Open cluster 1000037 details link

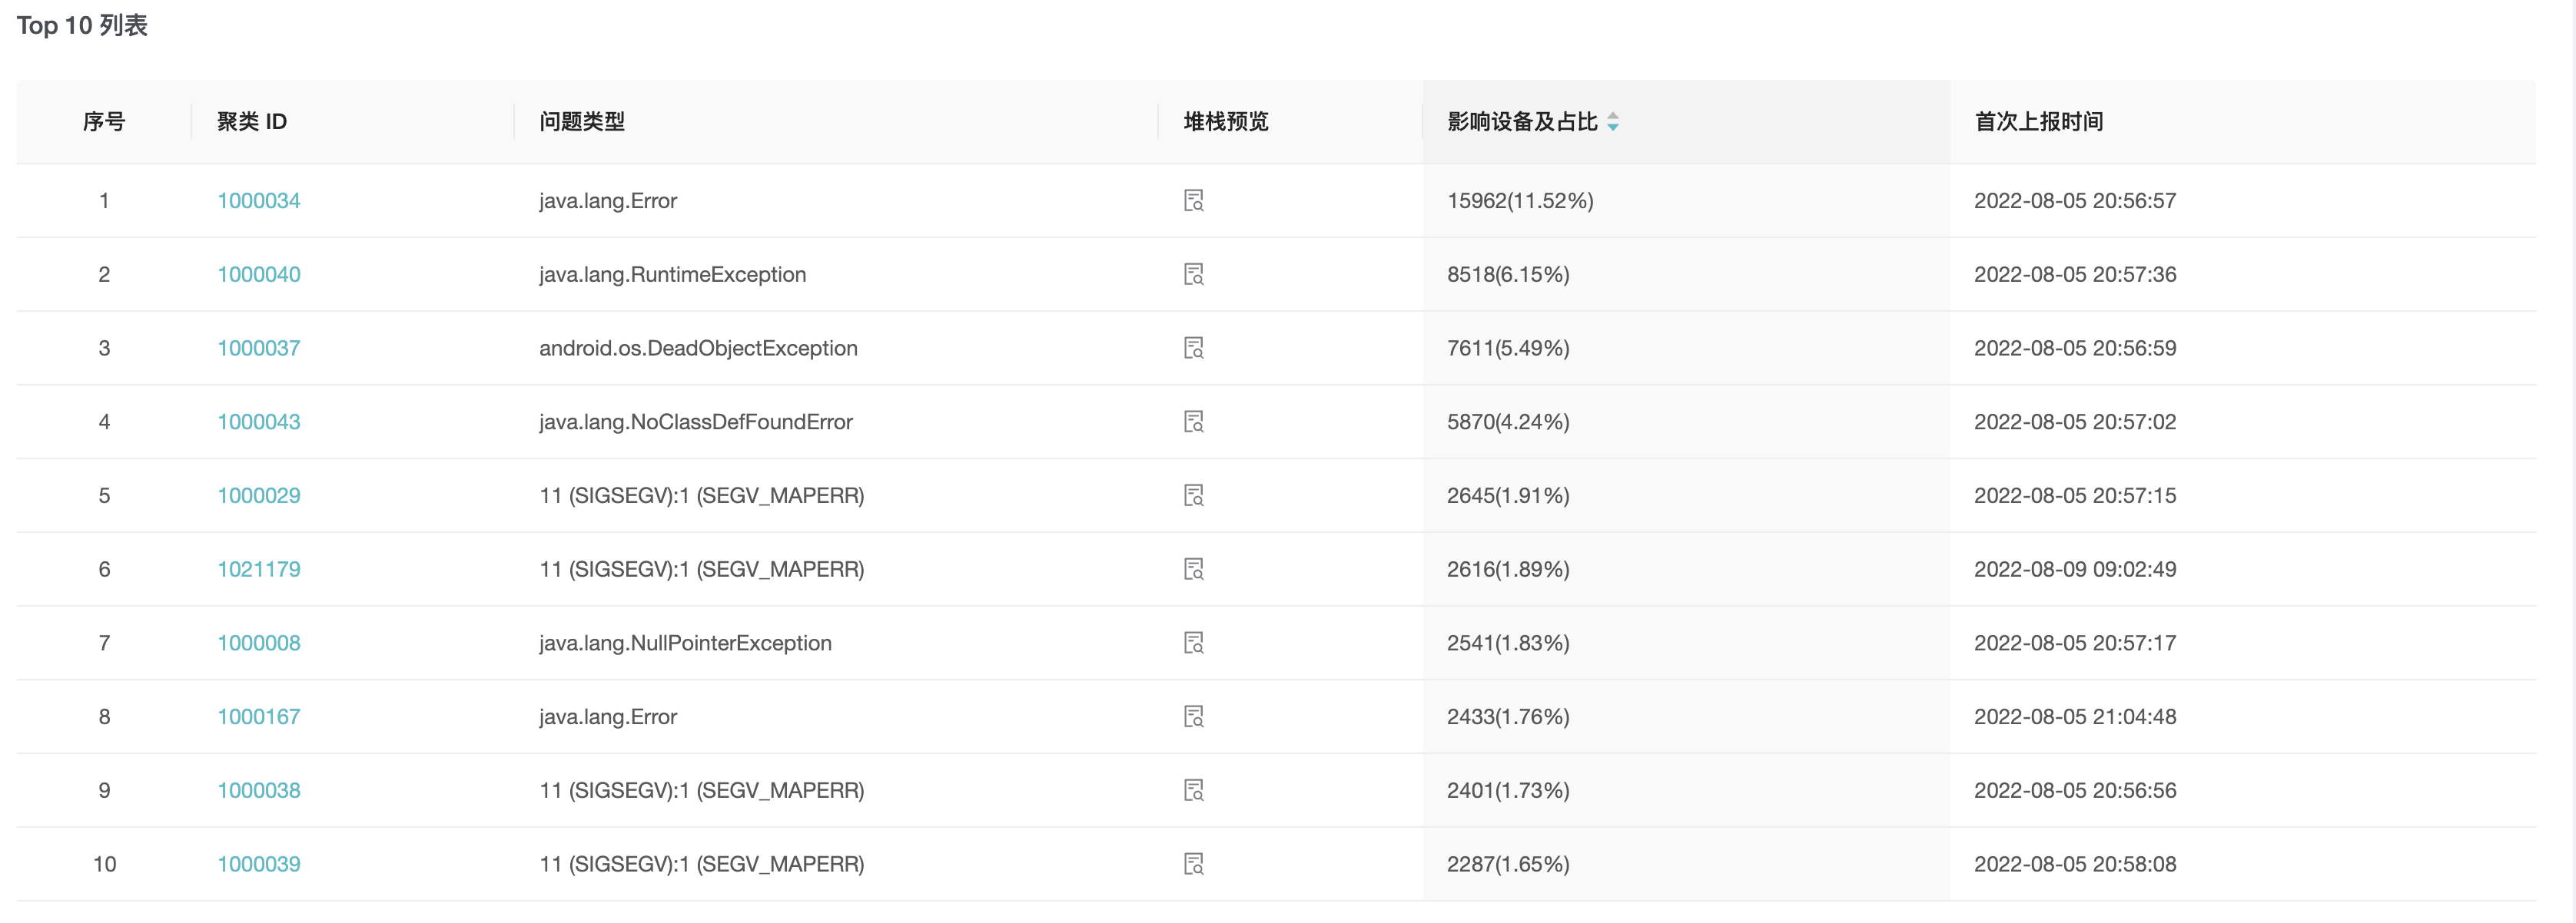click(258, 348)
